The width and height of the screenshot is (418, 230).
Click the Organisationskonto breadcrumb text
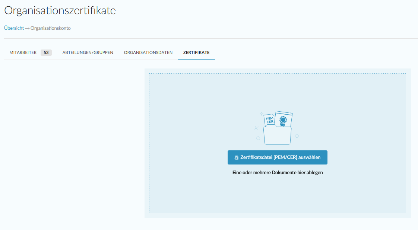pos(51,28)
